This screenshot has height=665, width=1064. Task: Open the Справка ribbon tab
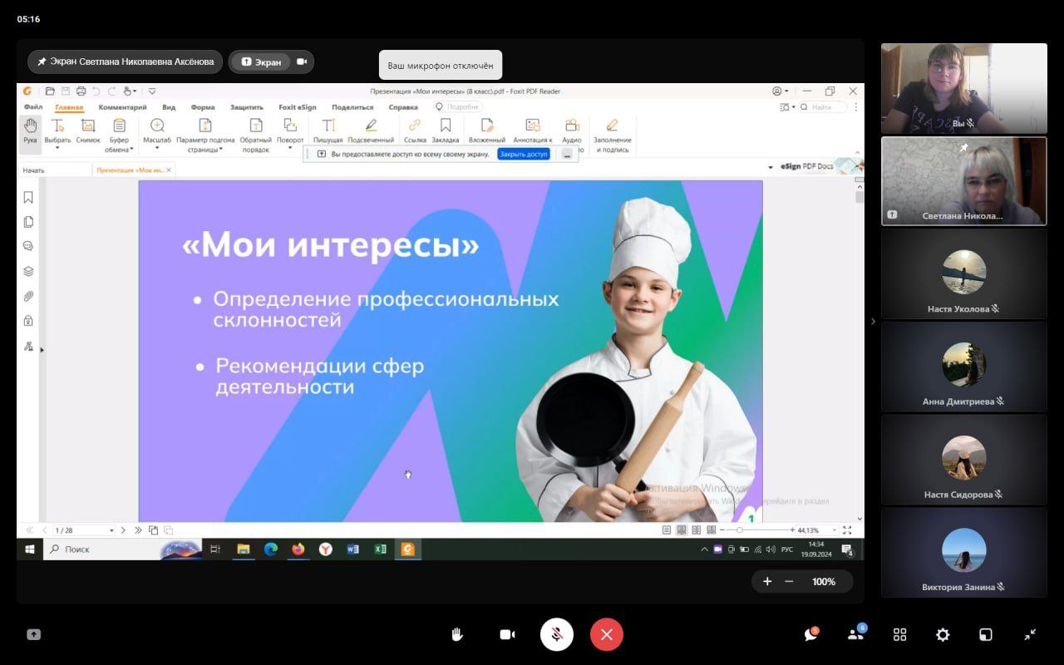click(403, 107)
